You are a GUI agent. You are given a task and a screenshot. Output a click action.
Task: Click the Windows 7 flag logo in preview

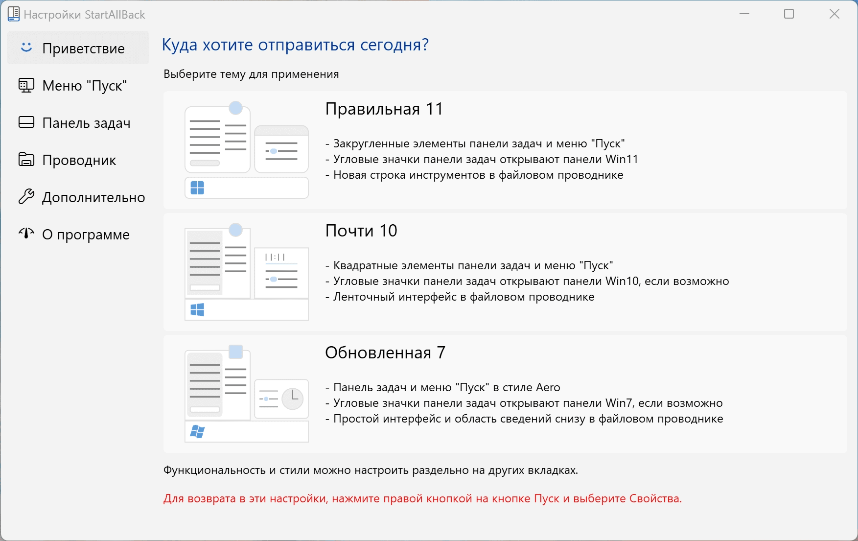point(197,431)
